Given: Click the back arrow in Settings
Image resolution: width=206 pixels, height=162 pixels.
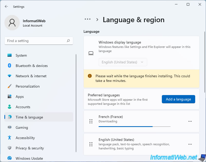Looking at the screenshot, I should [6, 6].
